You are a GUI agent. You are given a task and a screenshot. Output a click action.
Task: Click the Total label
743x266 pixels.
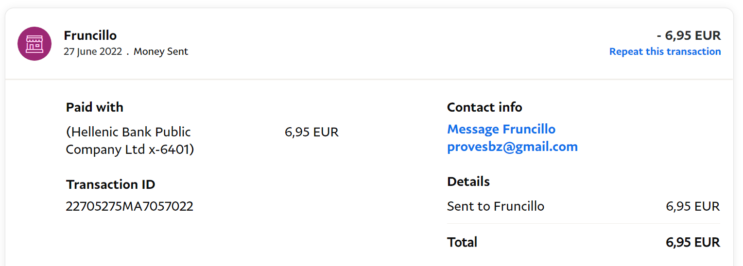[462, 242]
